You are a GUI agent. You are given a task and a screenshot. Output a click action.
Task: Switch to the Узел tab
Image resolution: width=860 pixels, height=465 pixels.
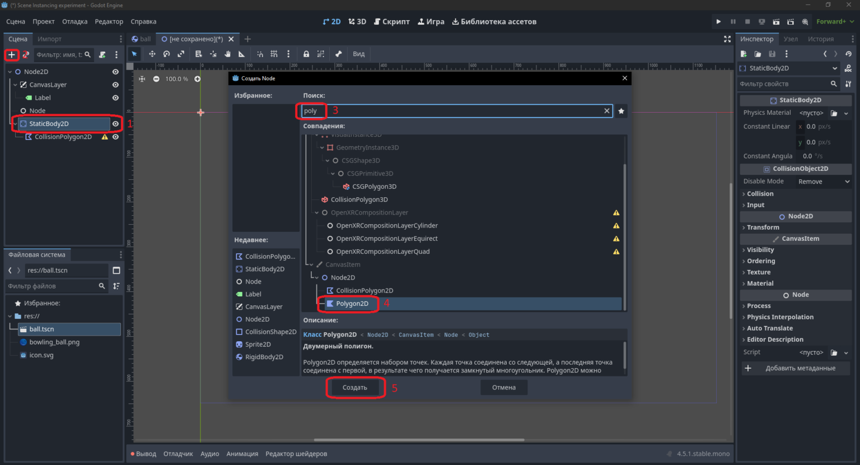pyautogui.click(x=791, y=39)
